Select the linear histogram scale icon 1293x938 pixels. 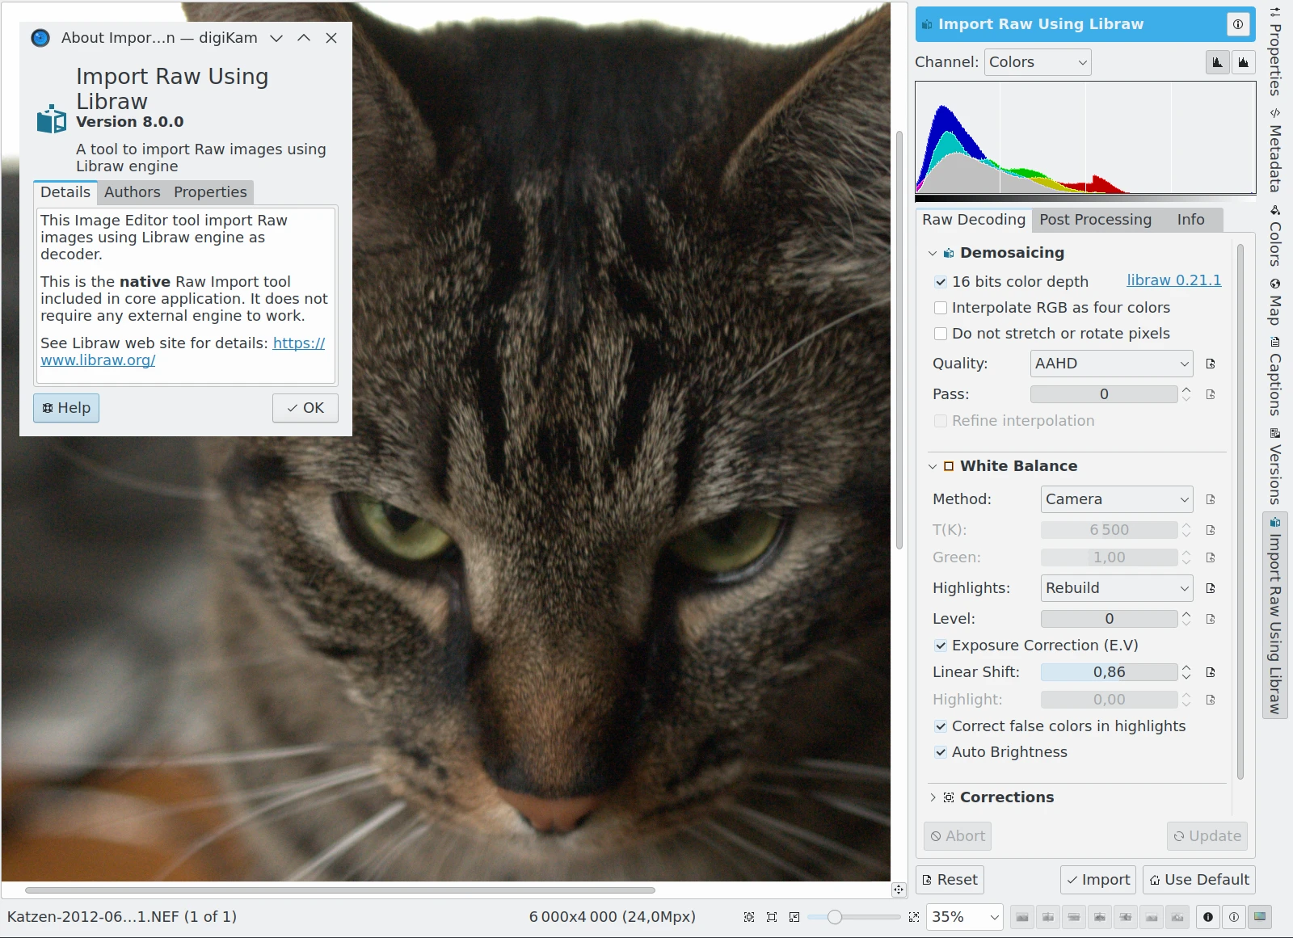coord(1217,62)
